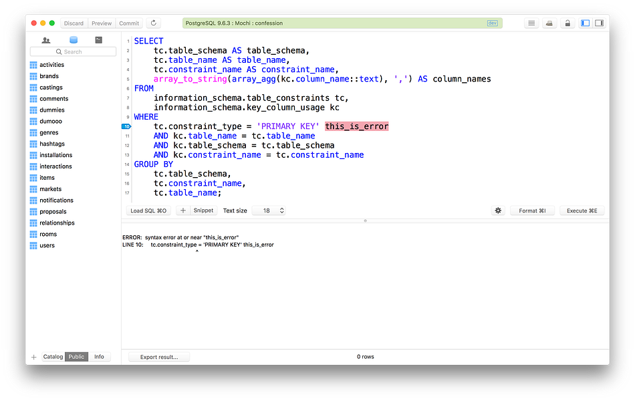Select the blue database icon in sidebar
Viewport: 635px width, 401px height.
pyautogui.click(x=74, y=39)
